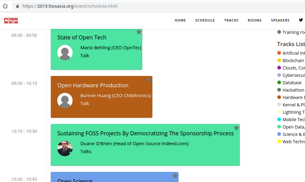This screenshot has width=305, height=182.
Task: Filter by Hardware track
Action: [291, 97]
